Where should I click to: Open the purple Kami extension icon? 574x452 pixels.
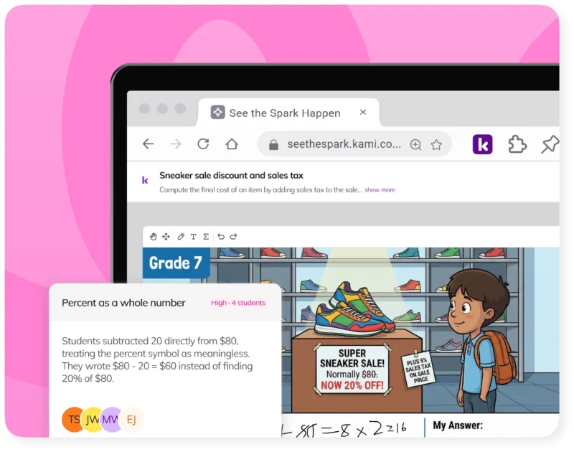pyautogui.click(x=482, y=144)
